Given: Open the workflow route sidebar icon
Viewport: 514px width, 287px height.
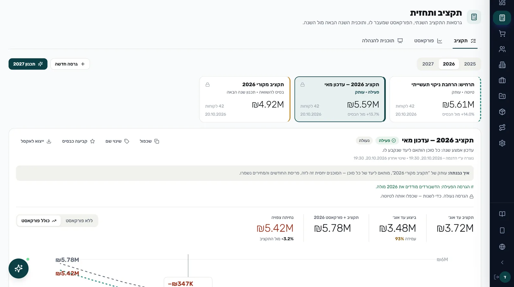Looking at the screenshot, I should [x=502, y=127].
